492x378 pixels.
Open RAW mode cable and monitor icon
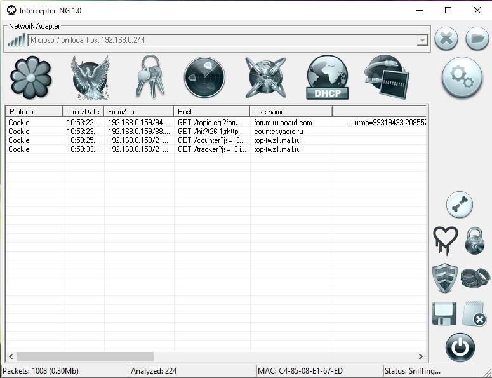point(387,77)
